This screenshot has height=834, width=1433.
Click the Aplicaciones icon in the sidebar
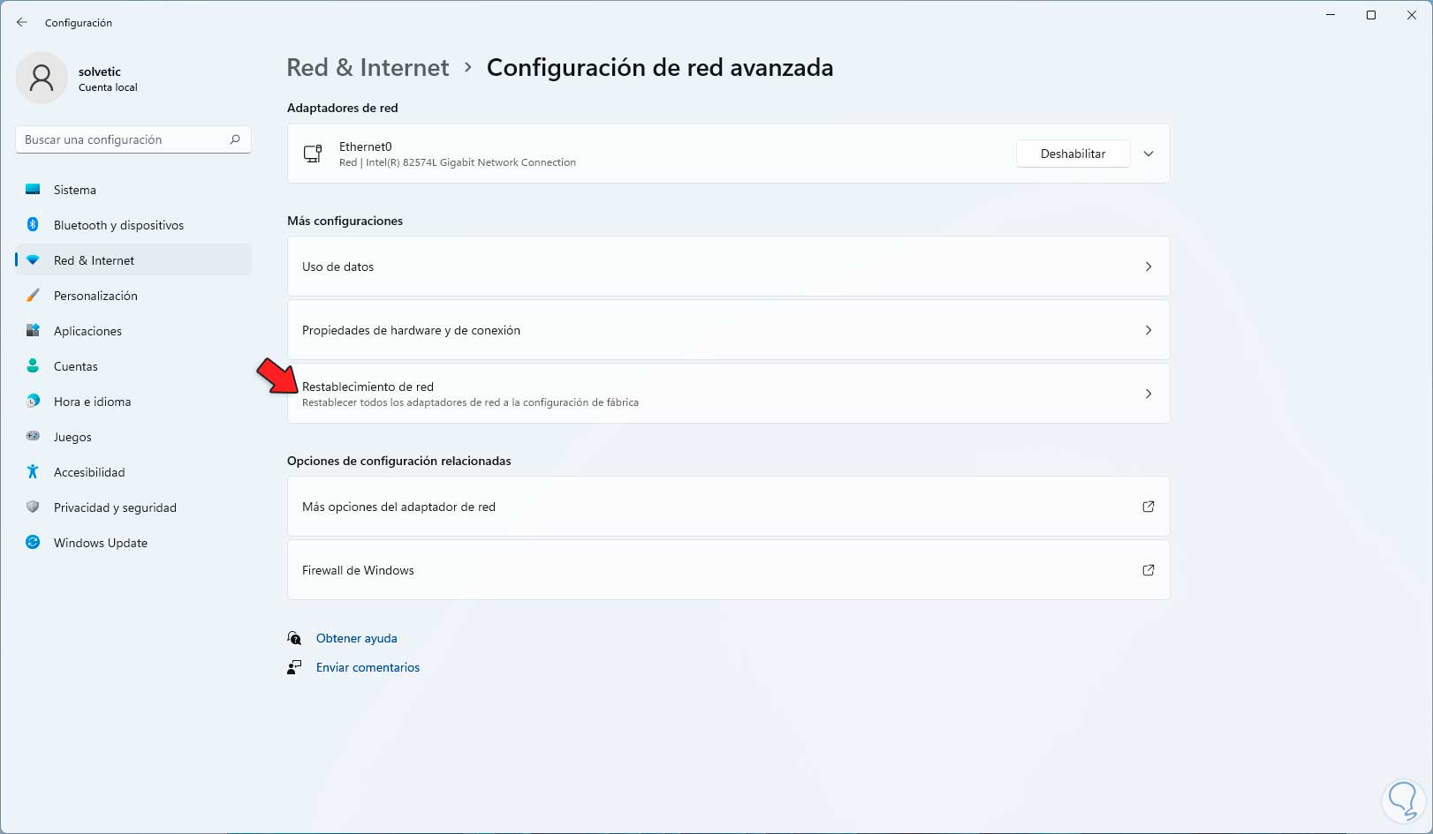point(33,331)
